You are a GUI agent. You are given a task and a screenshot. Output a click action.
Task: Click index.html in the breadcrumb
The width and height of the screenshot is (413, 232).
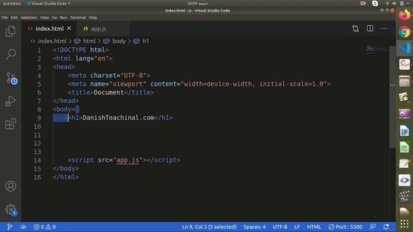[52, 41]
